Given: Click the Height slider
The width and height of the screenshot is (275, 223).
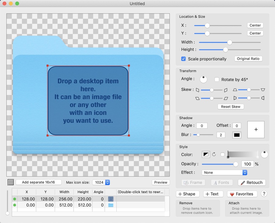Looking at the screenshot, I should click(x=230, y=50).
